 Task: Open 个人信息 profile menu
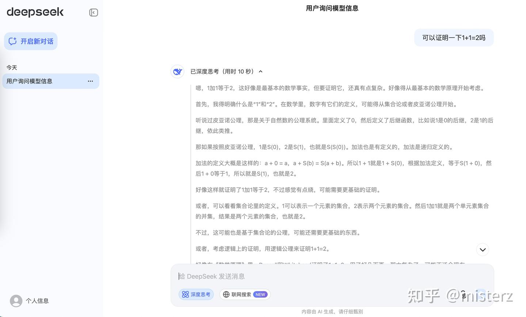point(29,301)
